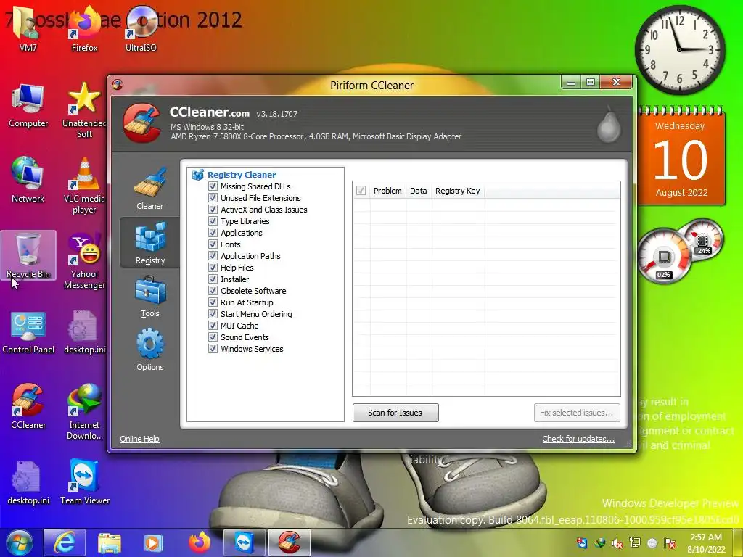The image size is (743, 557).
Task: Select the VM7 desktop folder icon
Action: tap(28, 29)
